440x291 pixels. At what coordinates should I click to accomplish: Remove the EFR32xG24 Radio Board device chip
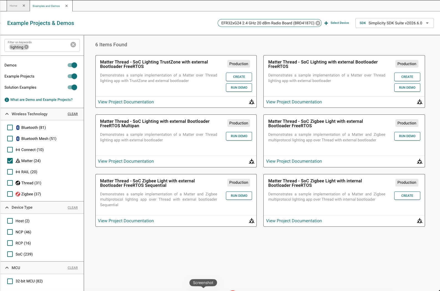tap(318, 23)
